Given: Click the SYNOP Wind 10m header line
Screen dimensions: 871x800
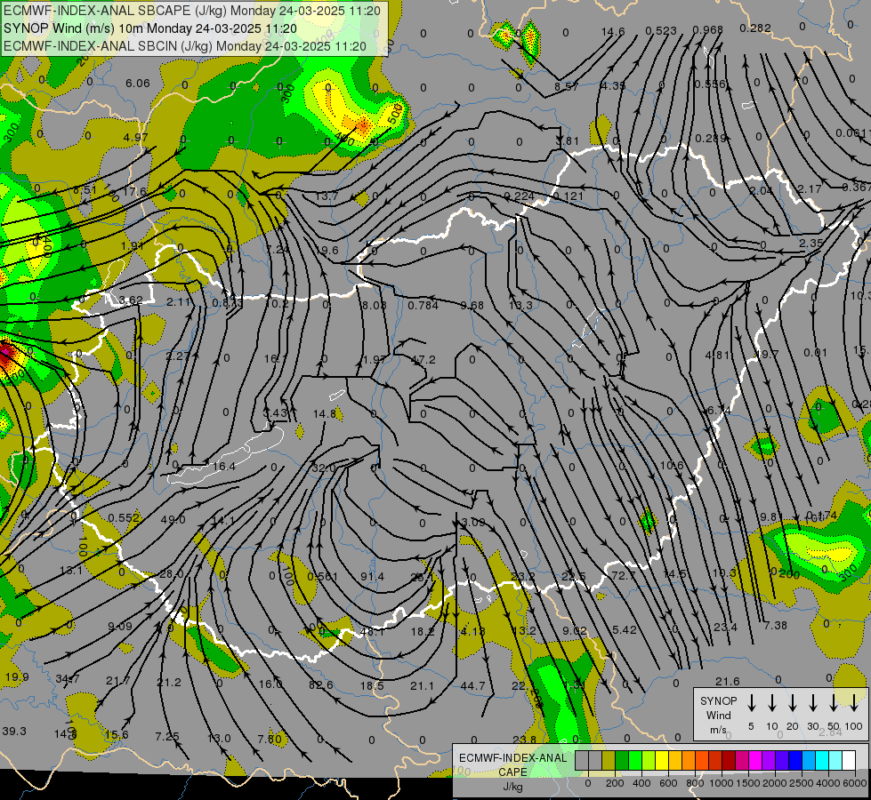Looking at the screenshot, I should pos(150,28).
